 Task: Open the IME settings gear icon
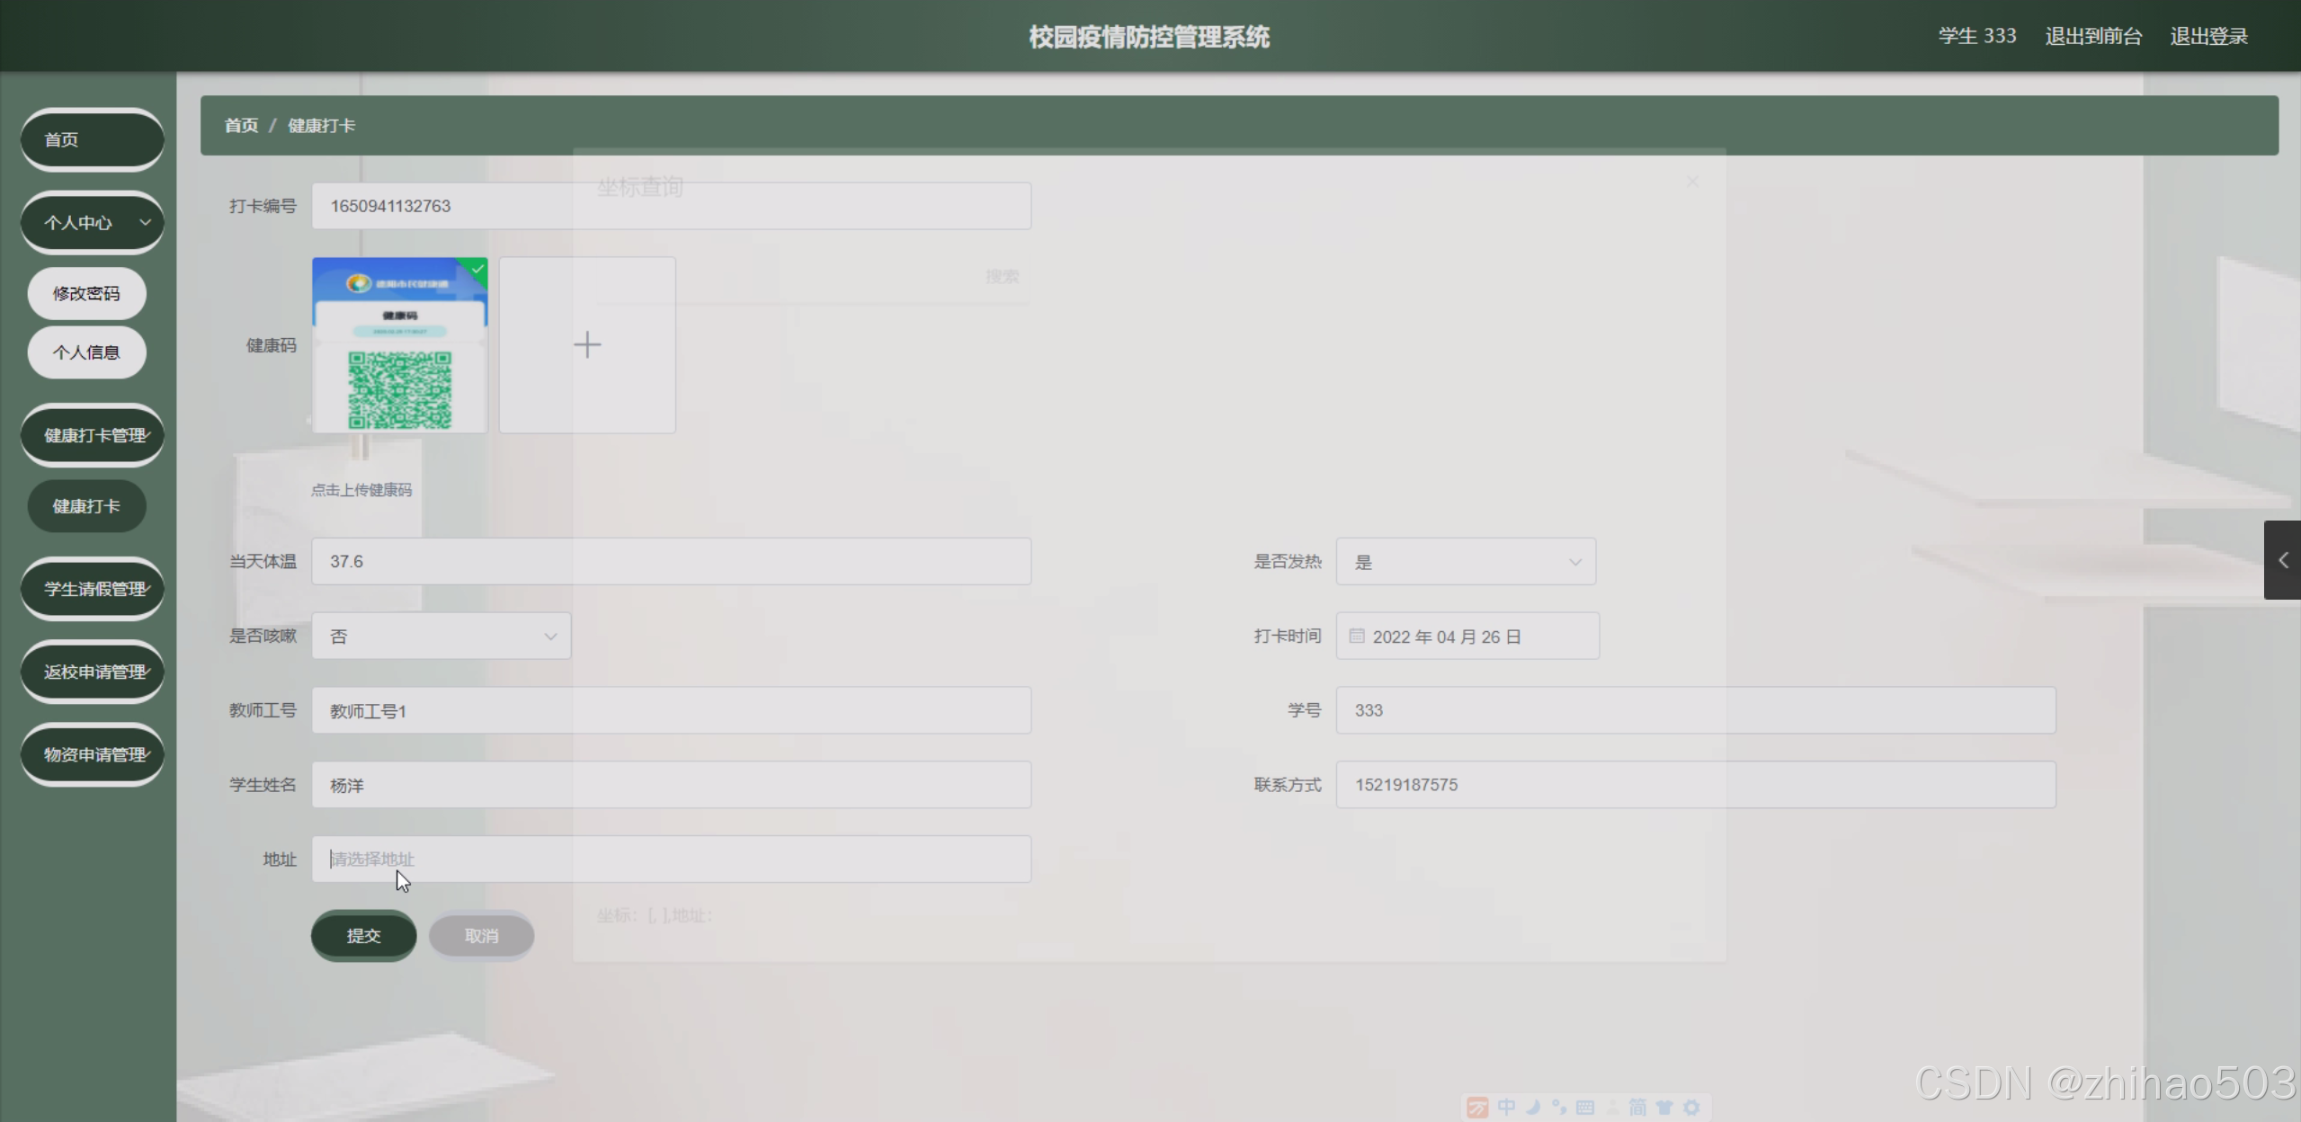(x=1691, y=1108)
